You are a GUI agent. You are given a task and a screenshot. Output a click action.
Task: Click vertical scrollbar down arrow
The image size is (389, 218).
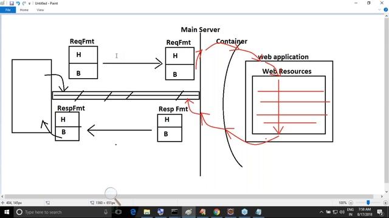[x=387, y=191]
